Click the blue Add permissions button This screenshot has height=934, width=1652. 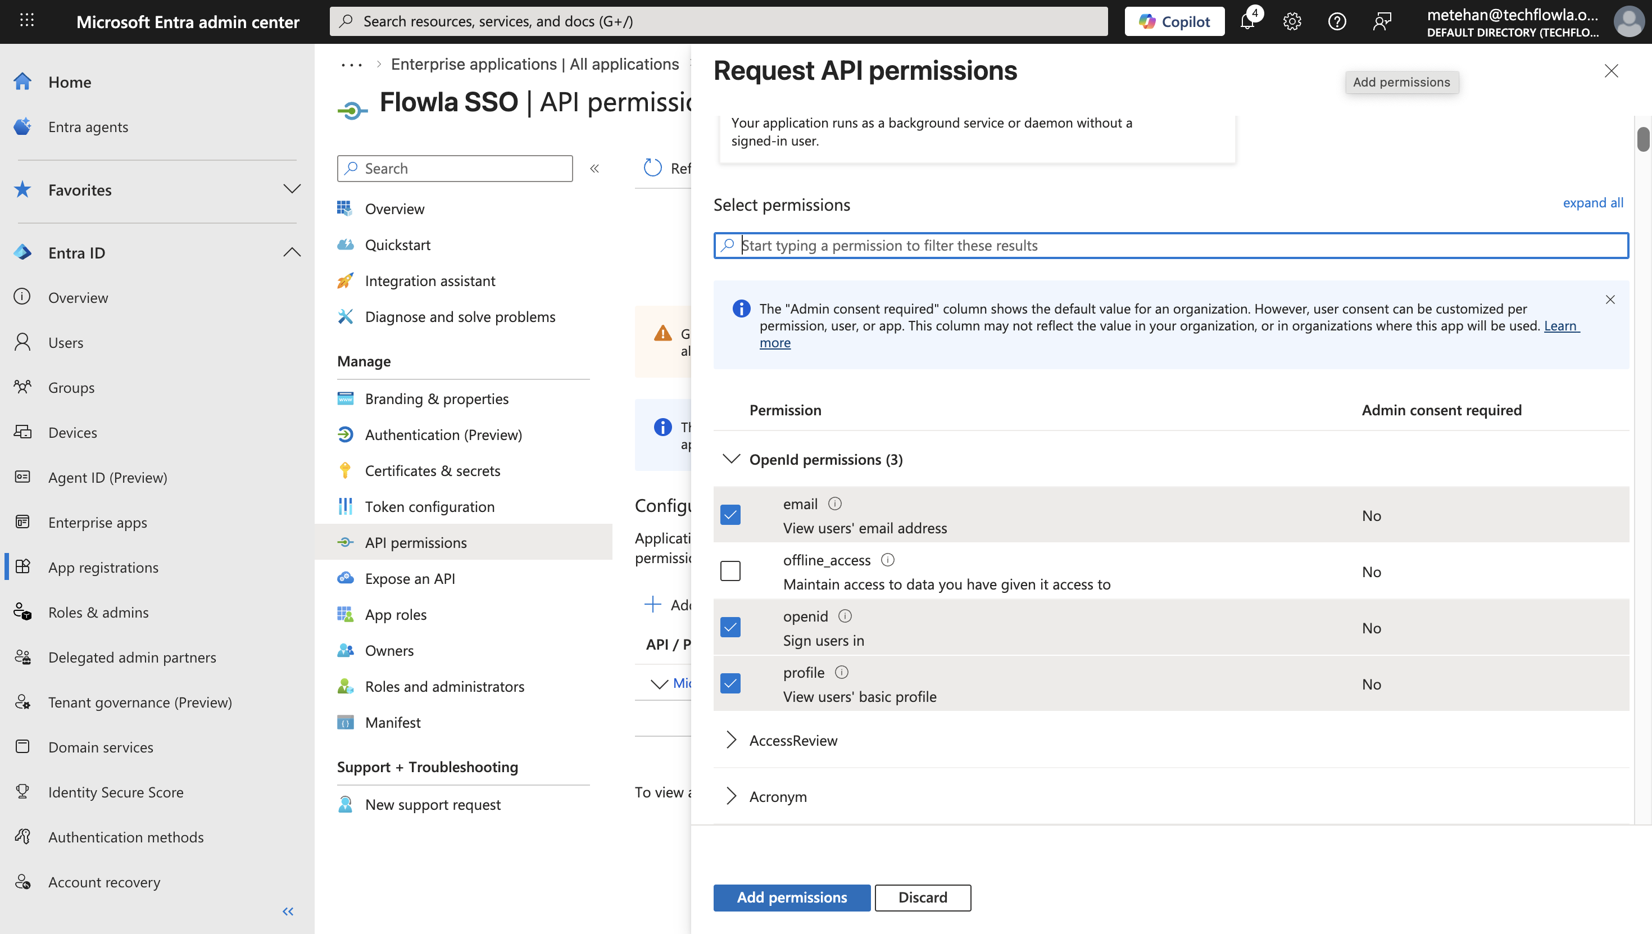coord(791,897)
